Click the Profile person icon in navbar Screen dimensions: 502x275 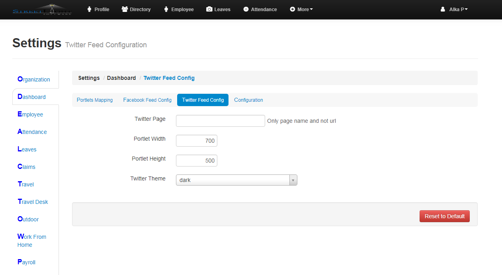click(90, 9)
